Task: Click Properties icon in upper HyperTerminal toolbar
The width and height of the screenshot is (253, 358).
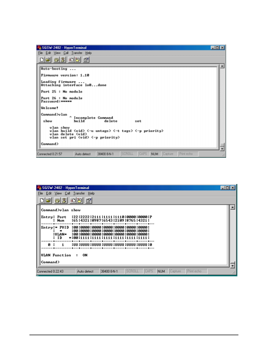Action: [86, 60]
